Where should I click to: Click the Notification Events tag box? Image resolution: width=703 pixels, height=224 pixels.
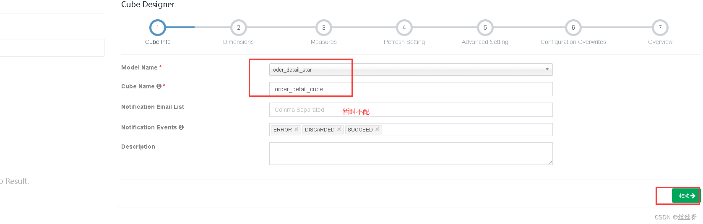click(x=411, y=130)
